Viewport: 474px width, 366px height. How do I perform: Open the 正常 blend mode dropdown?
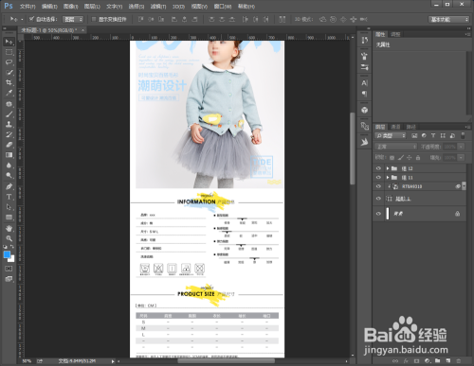[x=396, y=147]
